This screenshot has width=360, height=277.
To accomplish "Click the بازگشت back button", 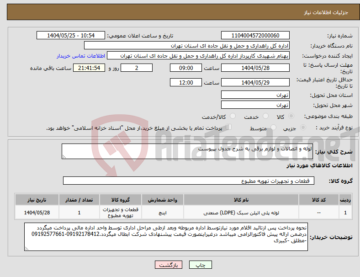I will coord(169,265).
